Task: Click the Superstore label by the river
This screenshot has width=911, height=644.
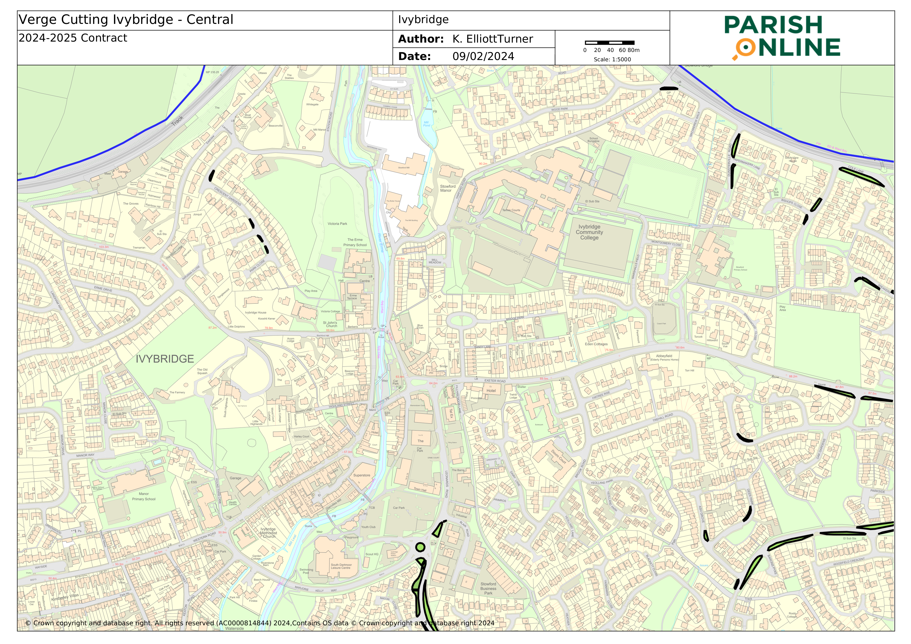Action: [x=361, y=475]
